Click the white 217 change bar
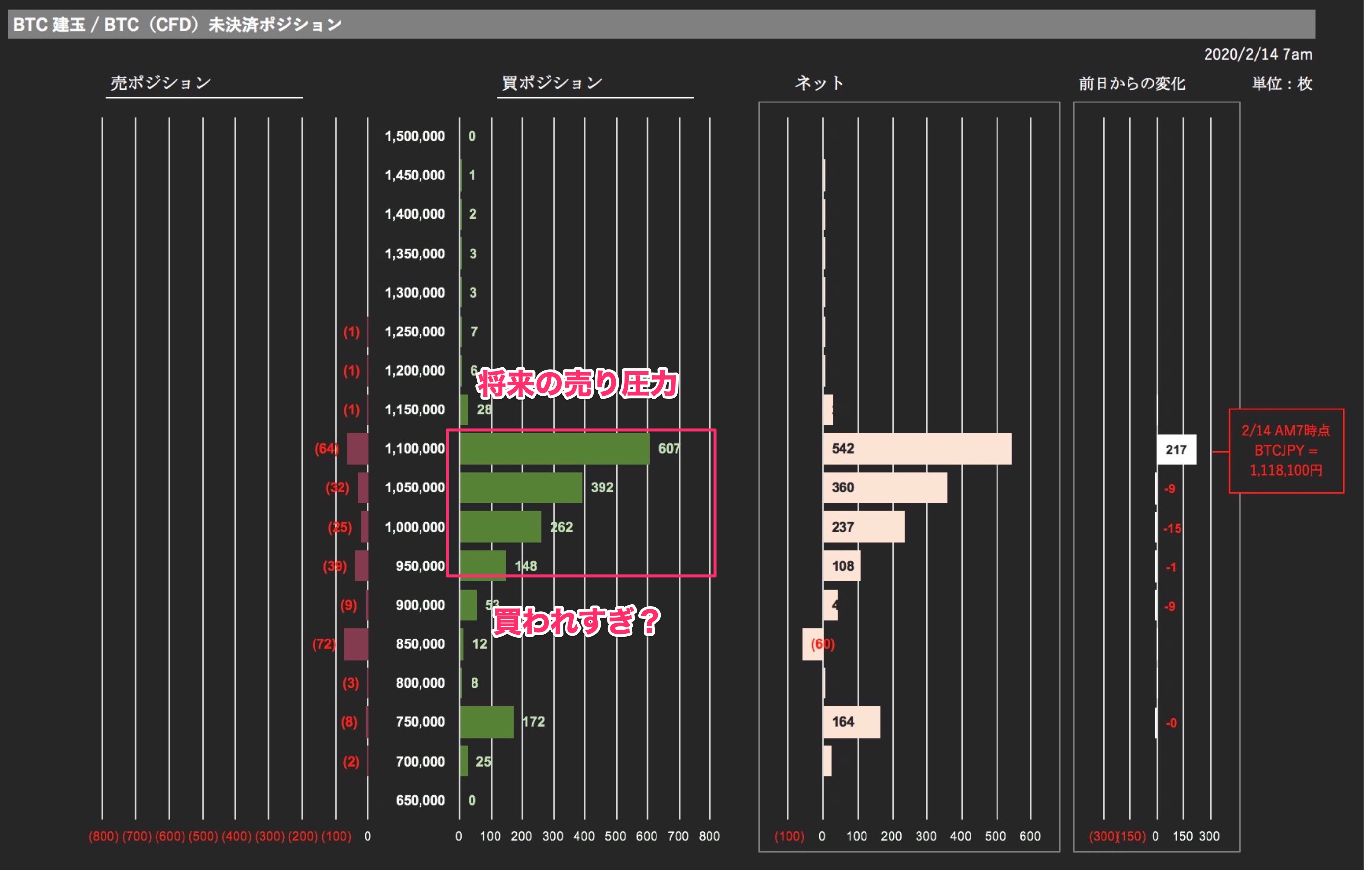Image resolution: width=1364 pixels, height=870 pixels. click(x=1177, y=449)
